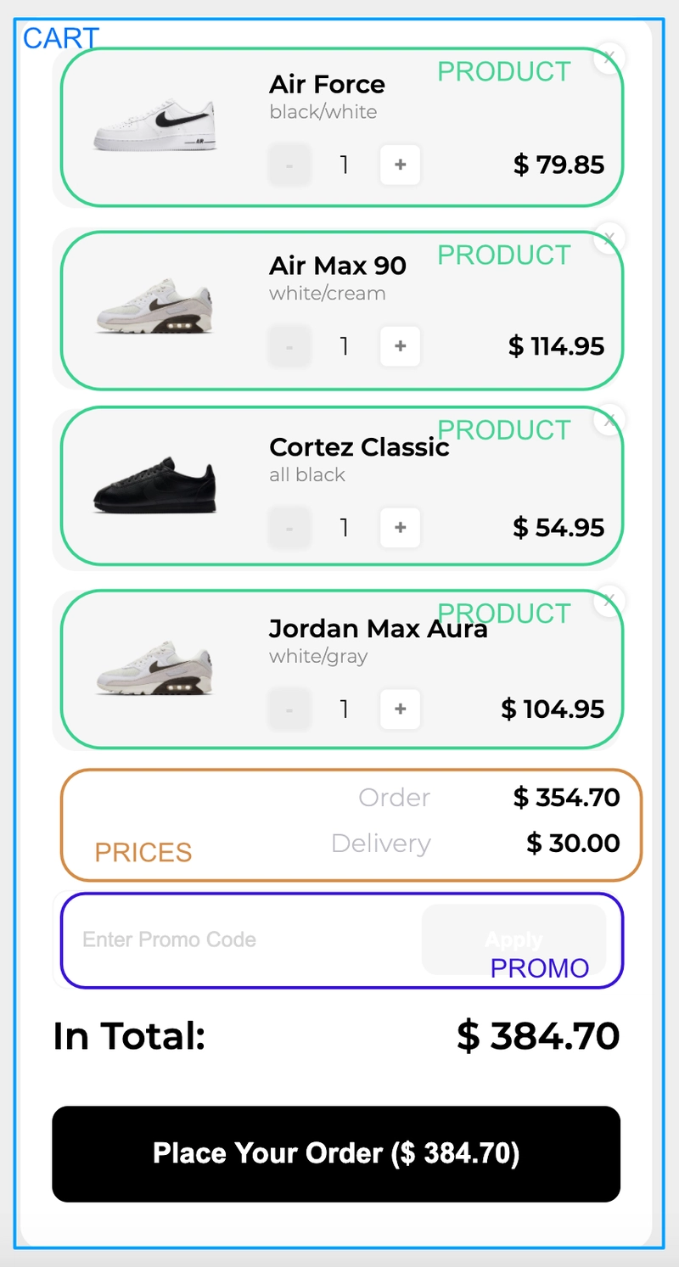The width and height of the screenshot is (679, 1267).
Task: Place Your Order for $ 384.70
Action: point(336,1153)
